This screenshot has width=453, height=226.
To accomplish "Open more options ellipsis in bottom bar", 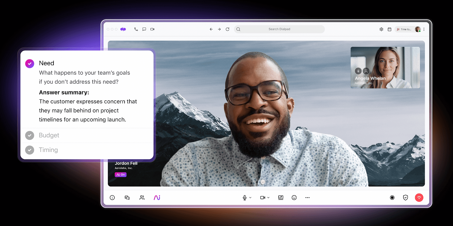I will pyautogui.click(x=307, y=197).
